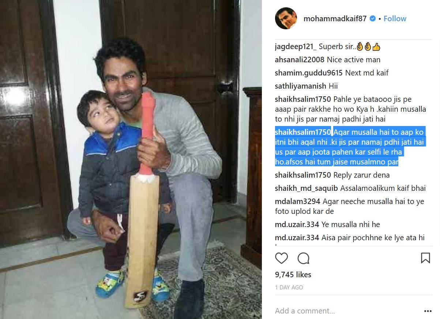Open highlighted shaikhsalim1750 username

(x=303, y=132)
